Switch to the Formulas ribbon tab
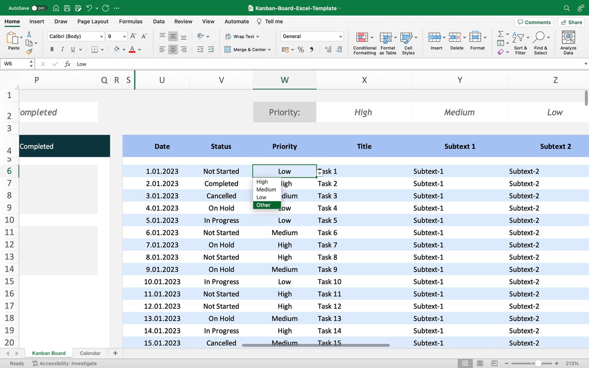Screen dimensions: 589x368 pyautogui.click(x=131, y=21)
